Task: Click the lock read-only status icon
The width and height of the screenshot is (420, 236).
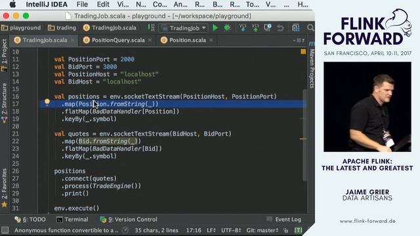Action: [x=286, y=230]
